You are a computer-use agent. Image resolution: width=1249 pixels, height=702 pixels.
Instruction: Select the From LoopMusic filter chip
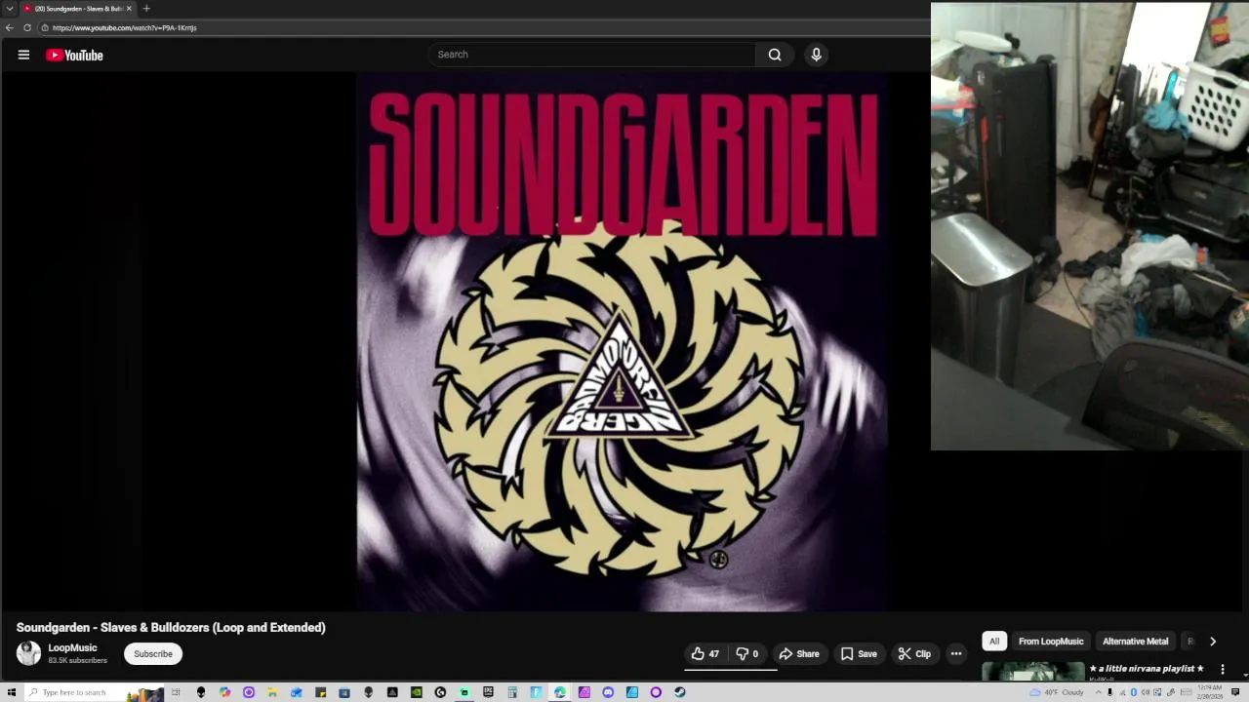(1051, 642)
